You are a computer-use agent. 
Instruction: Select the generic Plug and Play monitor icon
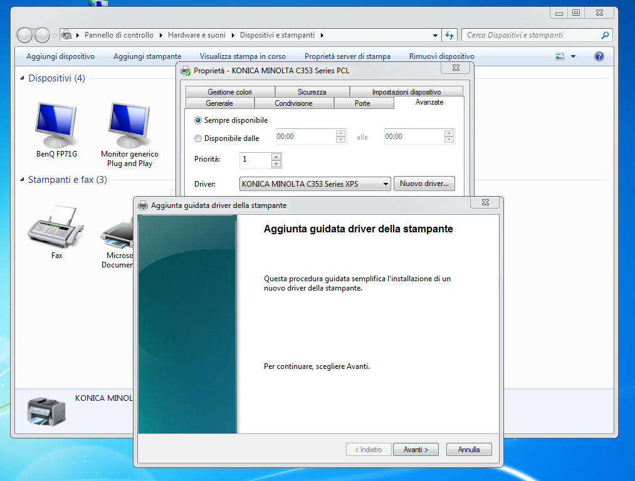click(x=129, y=126)
